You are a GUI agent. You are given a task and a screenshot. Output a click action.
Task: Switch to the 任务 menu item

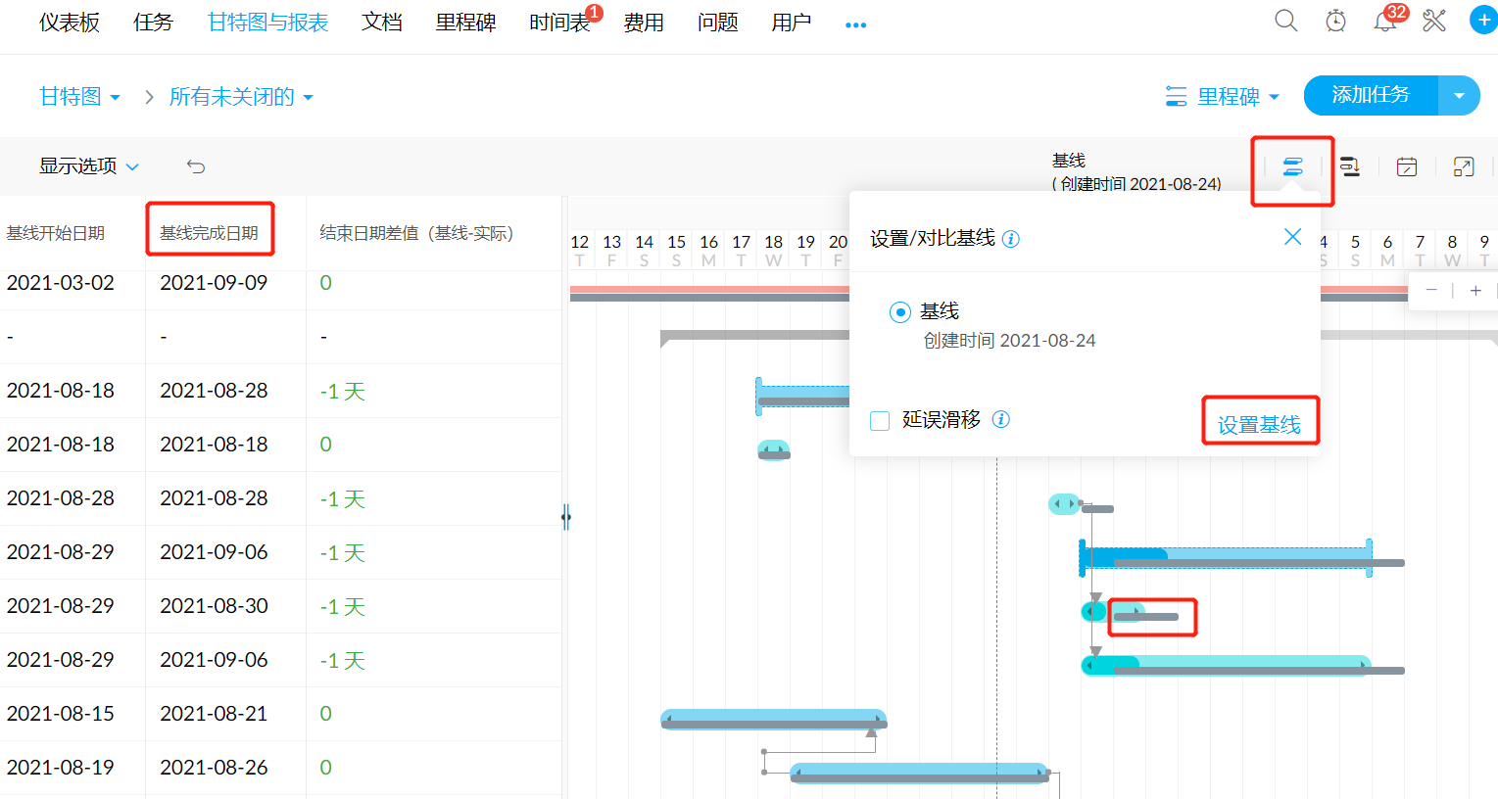click(153, 22)
